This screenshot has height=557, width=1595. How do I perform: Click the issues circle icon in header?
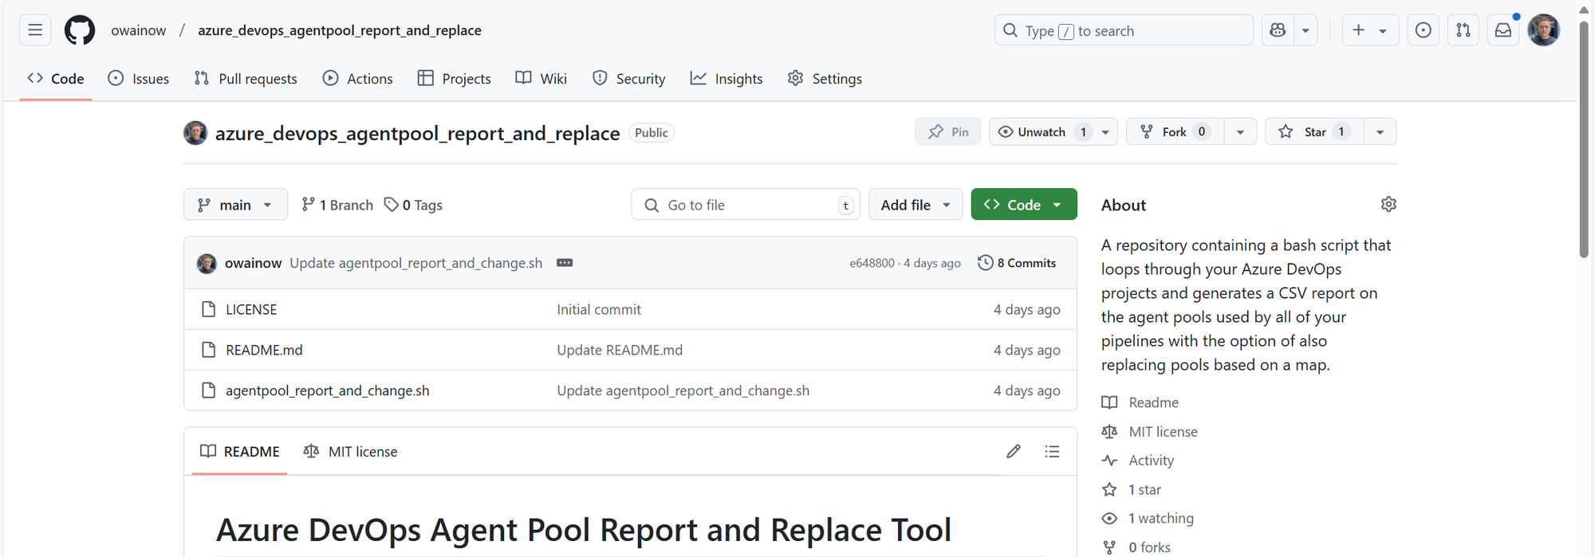click(1424, 30)
